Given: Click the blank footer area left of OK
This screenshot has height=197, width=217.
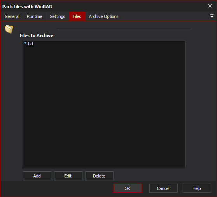Looking at the screenshot, I should (57, 188).
